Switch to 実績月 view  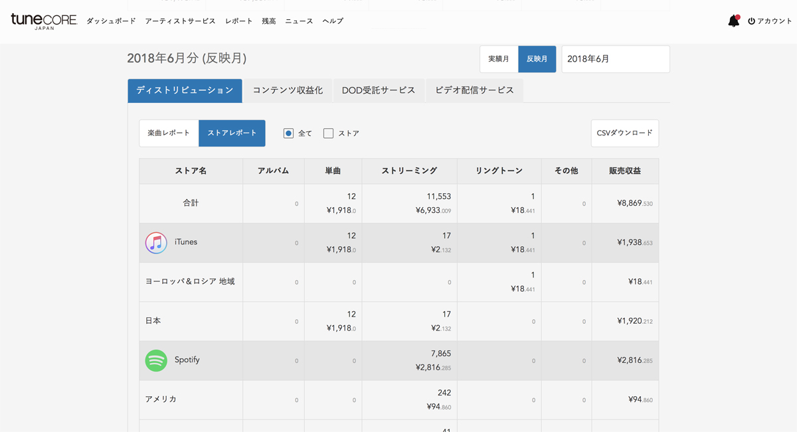[x=499, y=59]
